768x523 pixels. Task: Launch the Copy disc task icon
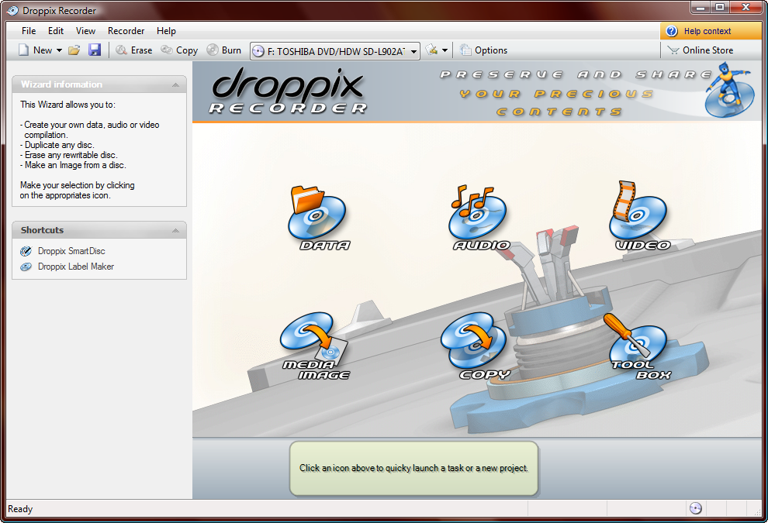coord(475,346)
